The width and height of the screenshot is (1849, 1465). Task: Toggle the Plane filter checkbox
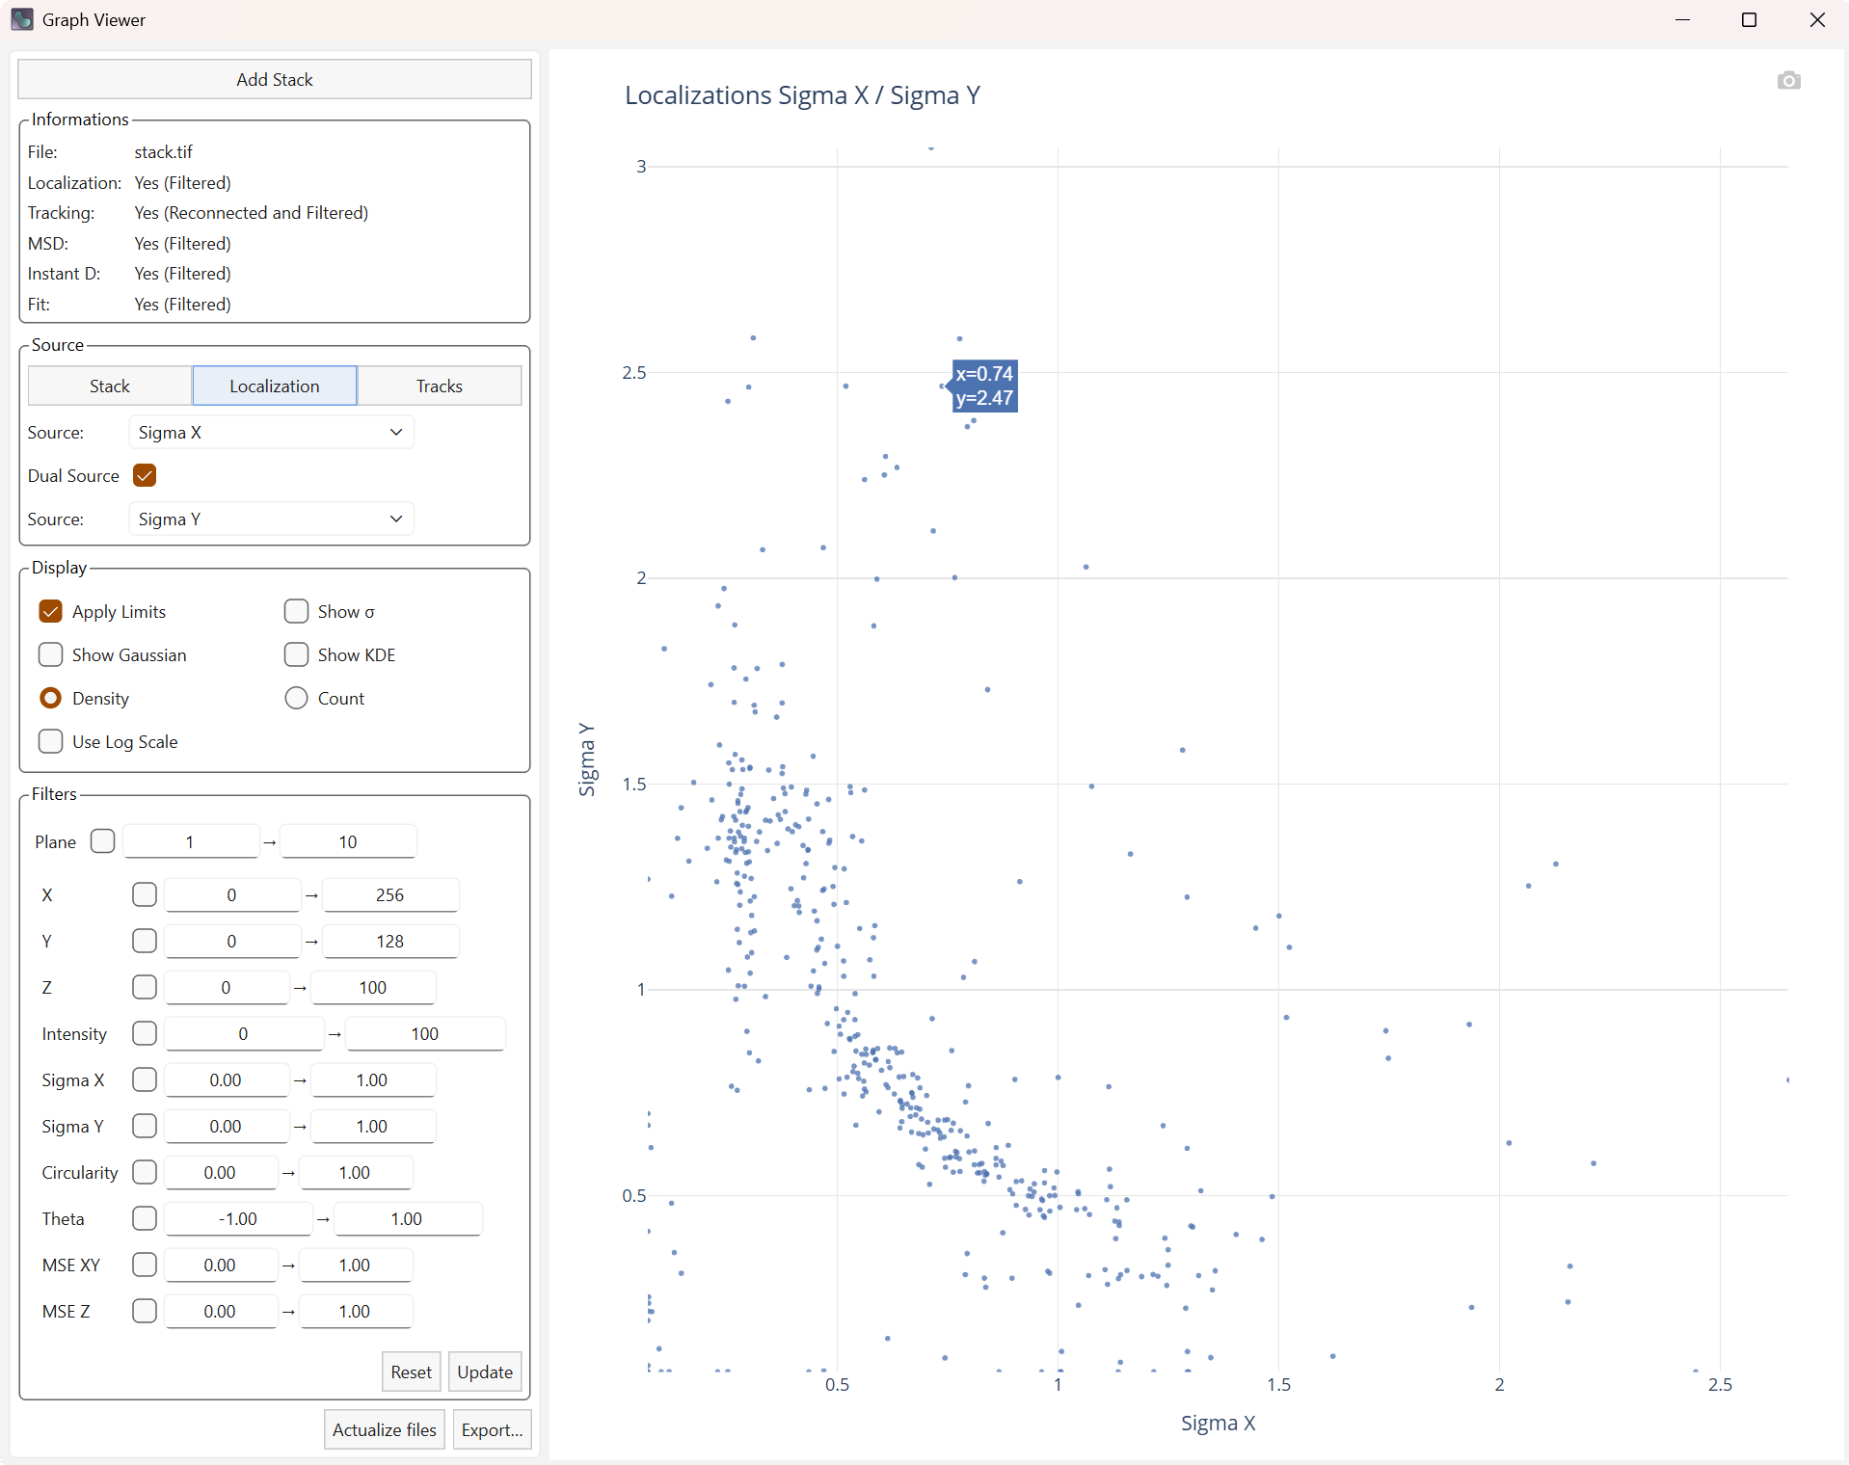(103, 841)
